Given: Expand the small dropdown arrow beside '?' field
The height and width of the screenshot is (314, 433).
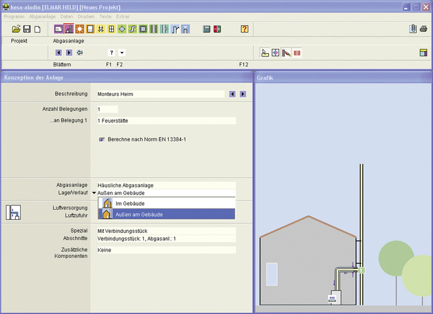Looking at the screenshot, I should point(122,53).
